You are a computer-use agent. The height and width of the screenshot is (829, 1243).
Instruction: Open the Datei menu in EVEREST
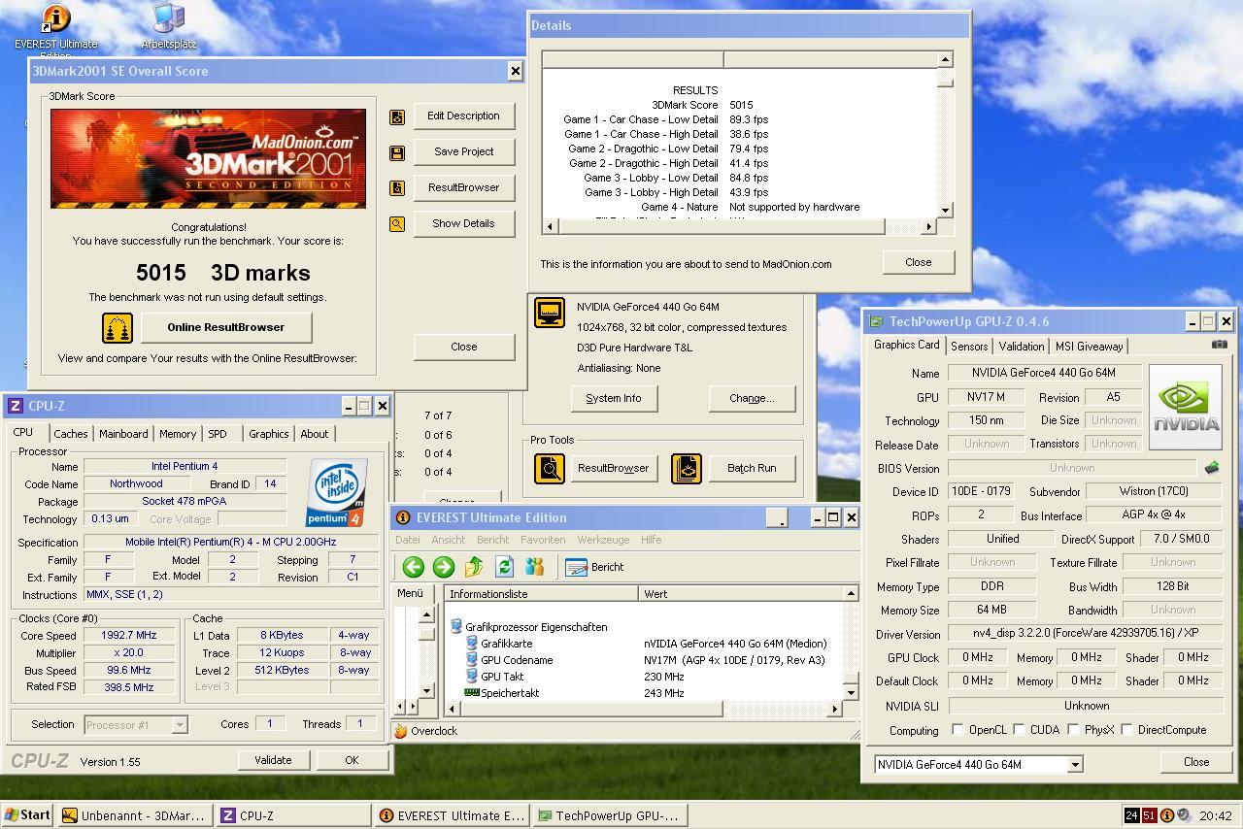[408, 540]
